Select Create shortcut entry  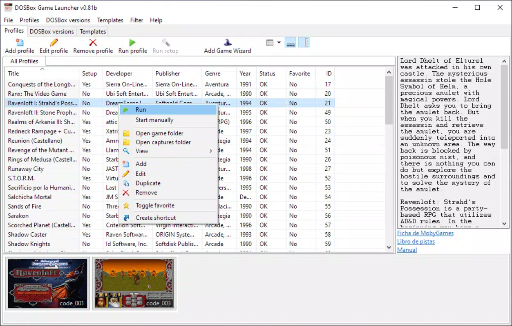pyautogui.click(x=168, y=218)
